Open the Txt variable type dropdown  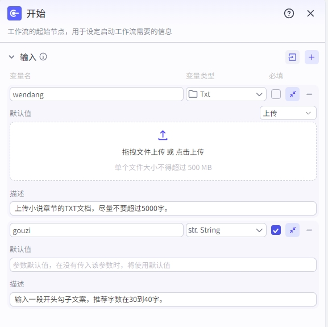pyautogui.click(x=226, y=94)
